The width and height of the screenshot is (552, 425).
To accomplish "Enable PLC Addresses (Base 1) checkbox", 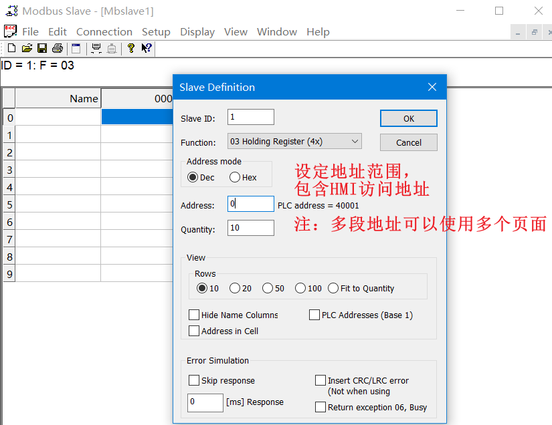I will click(314, 315).
